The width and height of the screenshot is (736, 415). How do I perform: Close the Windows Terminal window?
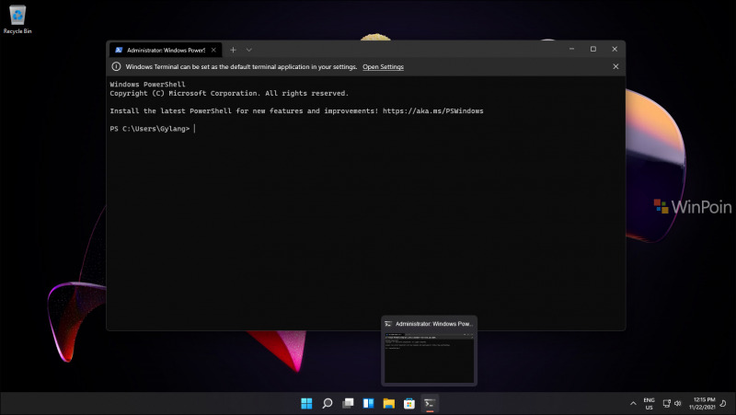(x=615, y=49)
